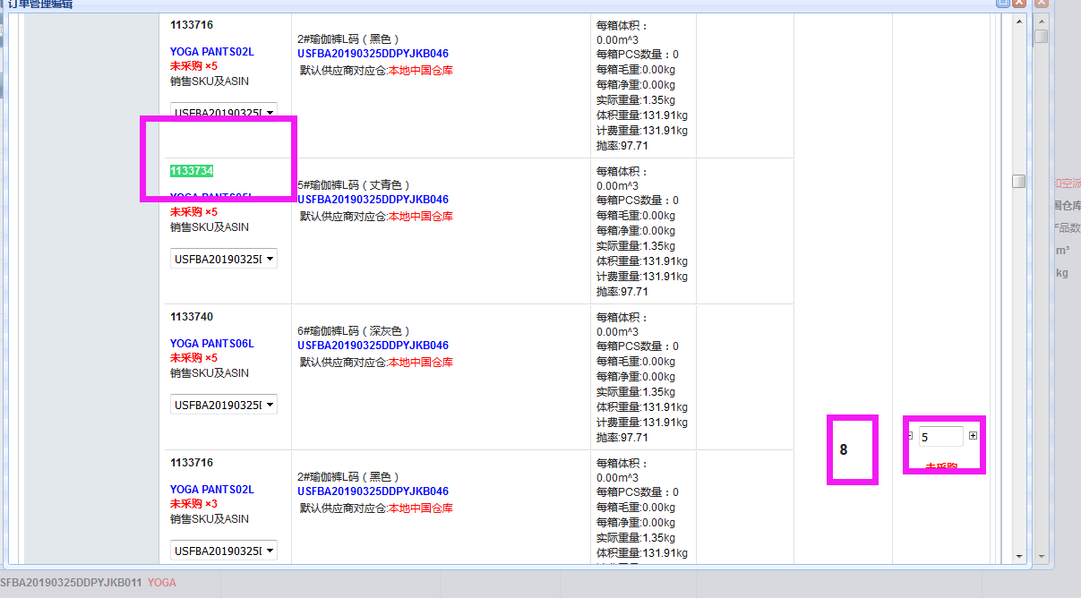Screen dimensions: 1081x598
Task: Increase quantity with the plus stepper beside 5
Action: [973, 436]
